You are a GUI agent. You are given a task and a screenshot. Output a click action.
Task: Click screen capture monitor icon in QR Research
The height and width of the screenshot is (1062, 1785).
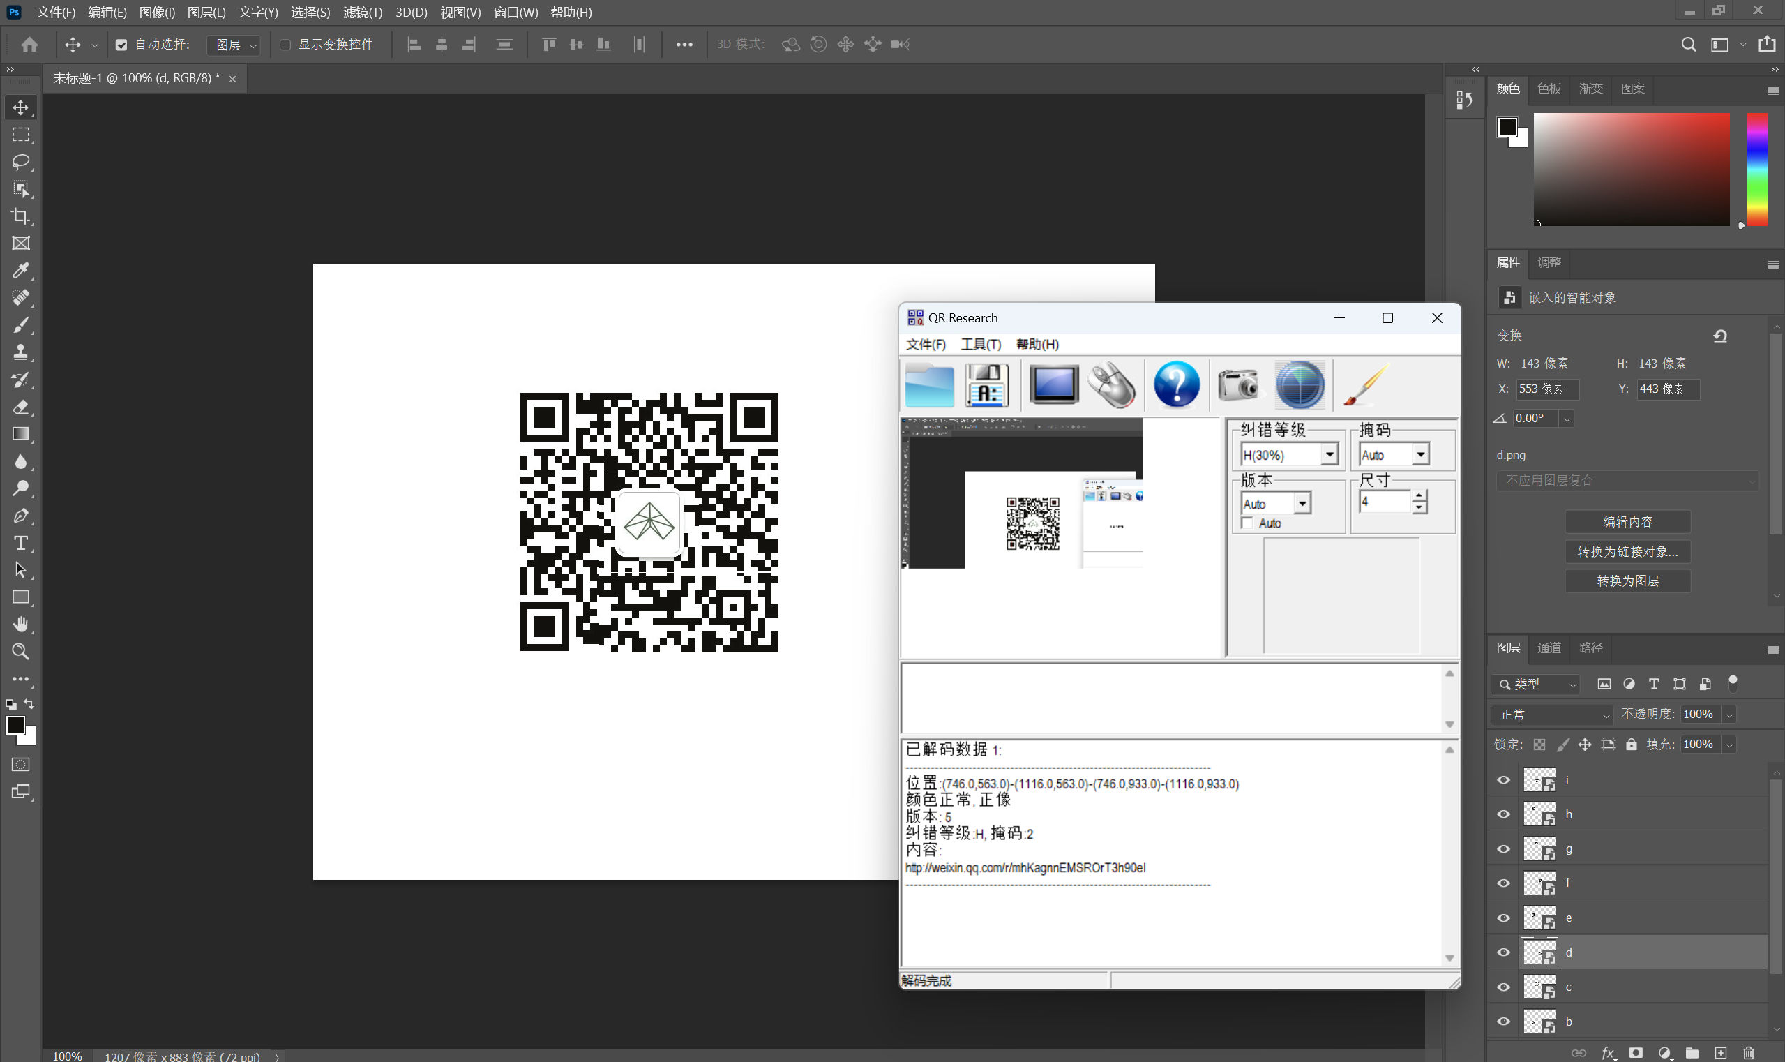point(1054,385)
